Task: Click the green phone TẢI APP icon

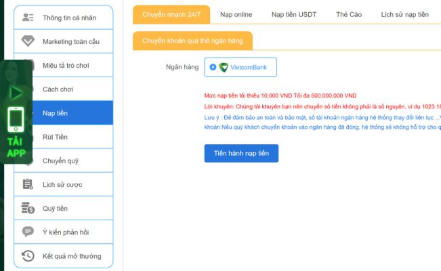Action: (16, 119)
